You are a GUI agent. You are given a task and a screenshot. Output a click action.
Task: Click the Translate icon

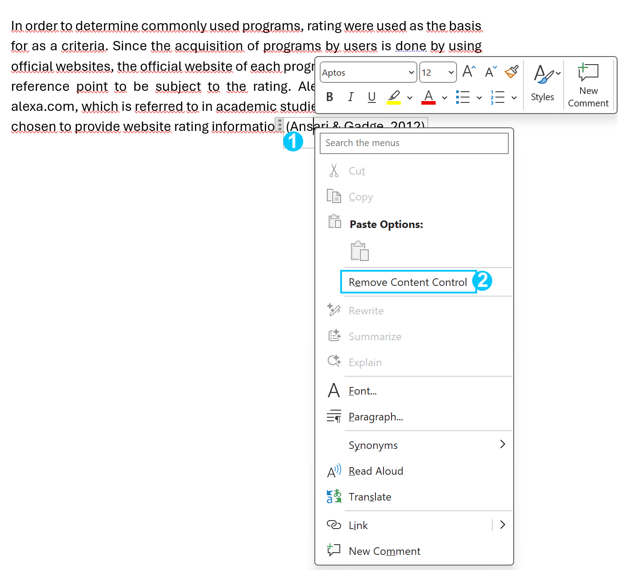tap(334, 497)
